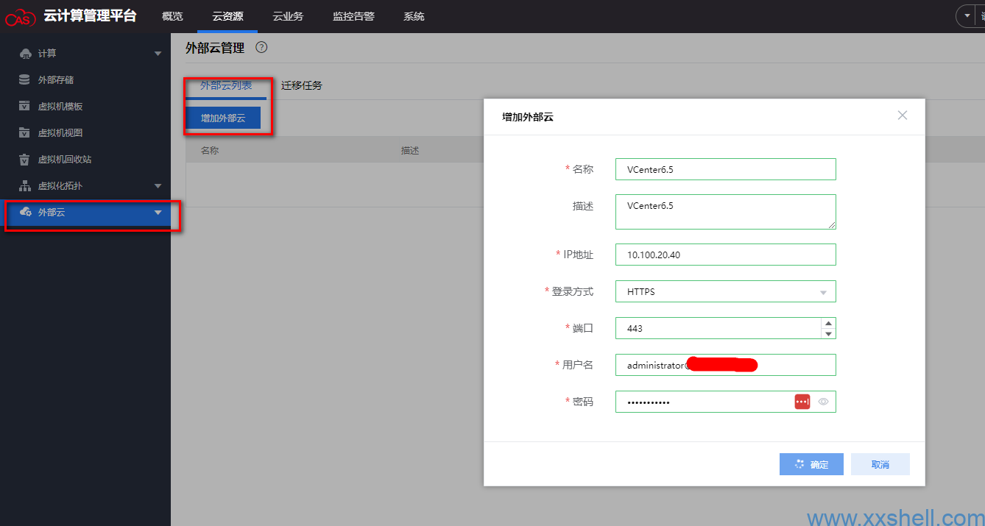
Task: Click red password manager icon in 密码 field
Action: click(802, 402)
